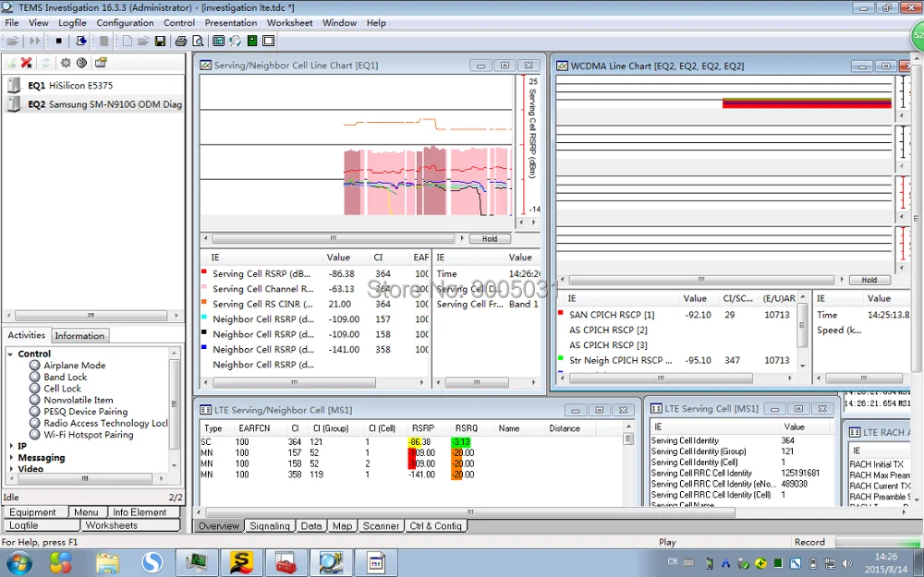
Task: Click the horizontal scrollbar under the Serving/Neighbor chart
Action: 334,238
